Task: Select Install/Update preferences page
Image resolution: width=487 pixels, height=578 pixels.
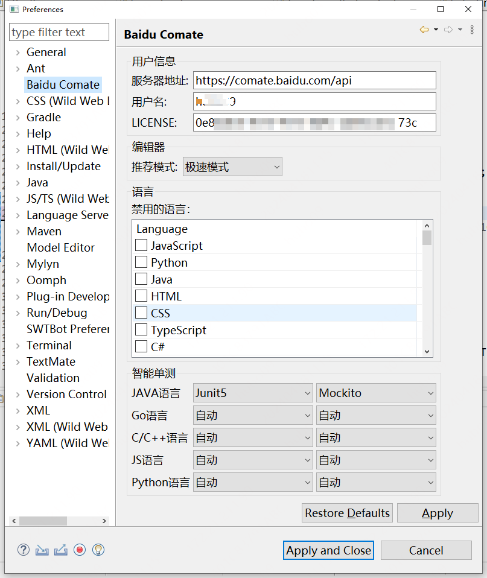Action: (x=63, y=167)
